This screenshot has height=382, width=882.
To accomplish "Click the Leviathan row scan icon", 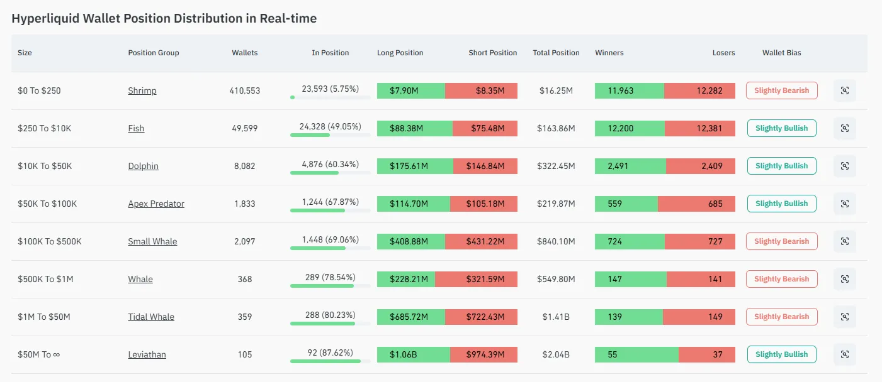I will (844, 354).
